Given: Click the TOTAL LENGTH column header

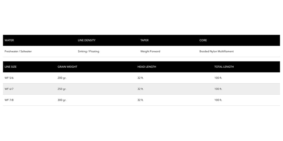Looking at the screenshot, I should coord(224,67).
